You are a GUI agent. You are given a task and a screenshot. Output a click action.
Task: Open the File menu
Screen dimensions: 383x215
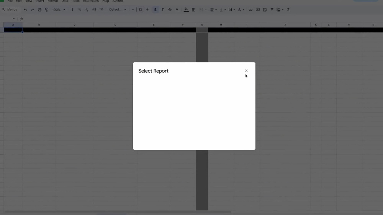pos(10,1)
